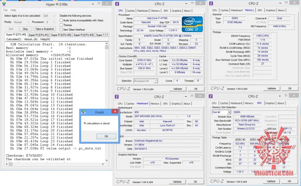
Task: Click the log vertical scrollbar up arrow
Action: 107,44
